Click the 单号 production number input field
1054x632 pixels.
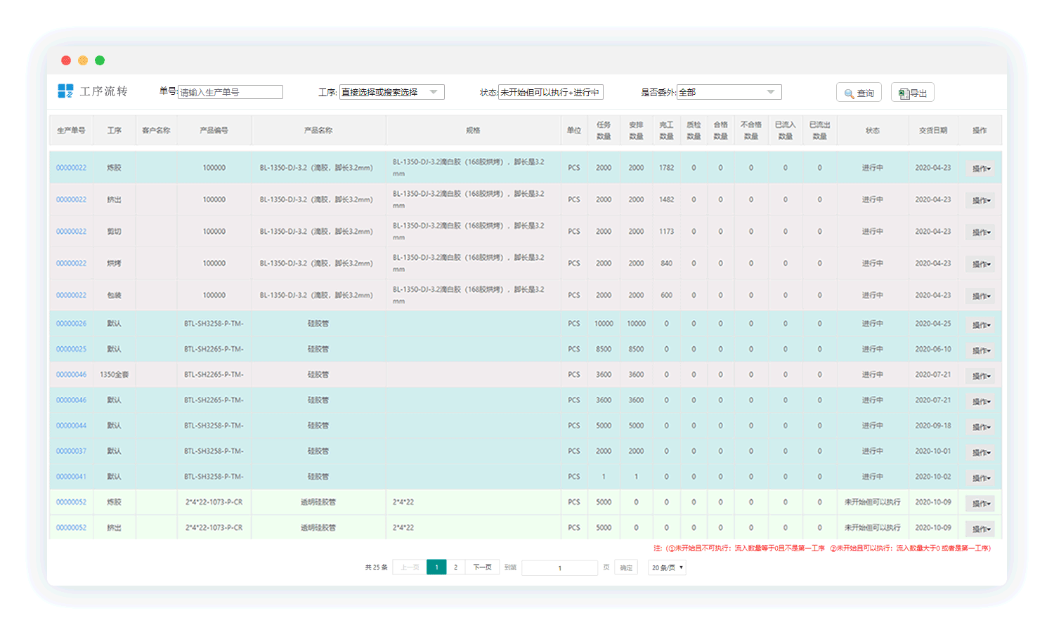point(230,92)
